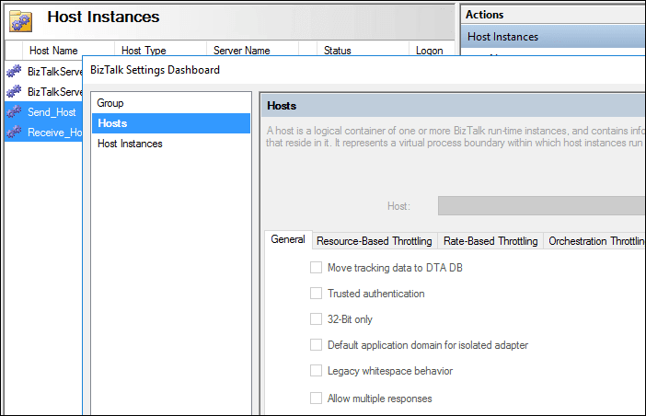This screenshot has width=646, height=416.
Task: Toggle Default application domain for isolated adapter
Action: click(316, 345)
